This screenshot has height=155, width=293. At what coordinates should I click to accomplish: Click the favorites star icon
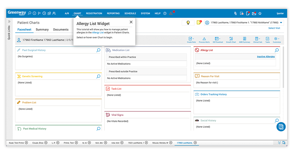point(260,13)
